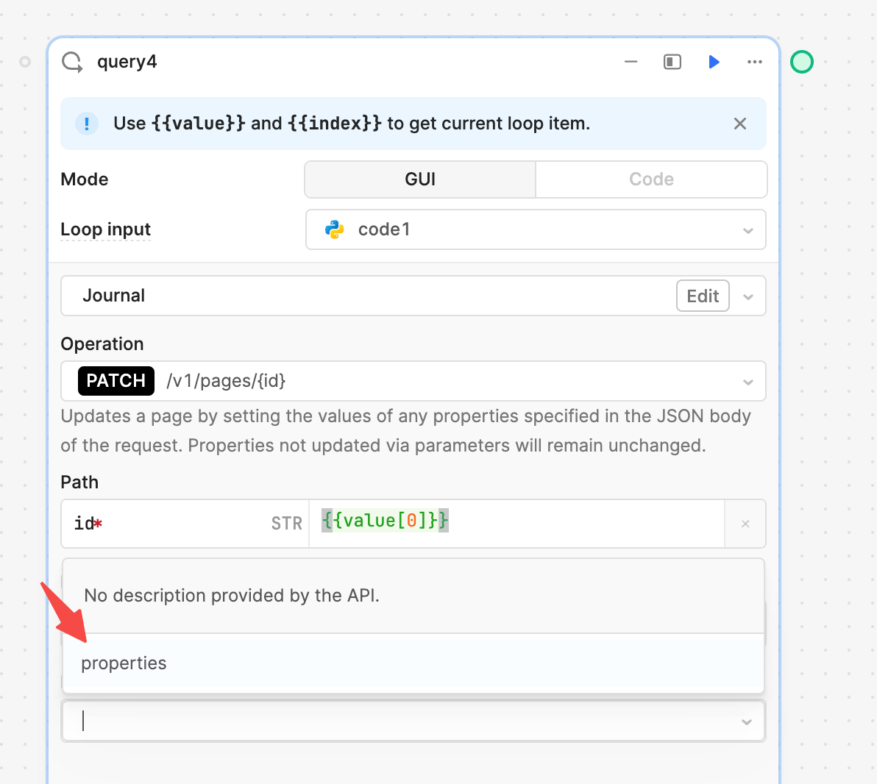Viewport: 877px width, 784px height.
Task: Click the Python icon in Loop input
Action: [335, 229]
